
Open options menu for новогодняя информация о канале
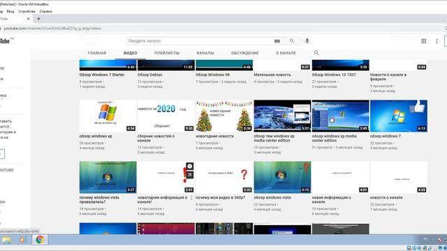tap(191, 197)
